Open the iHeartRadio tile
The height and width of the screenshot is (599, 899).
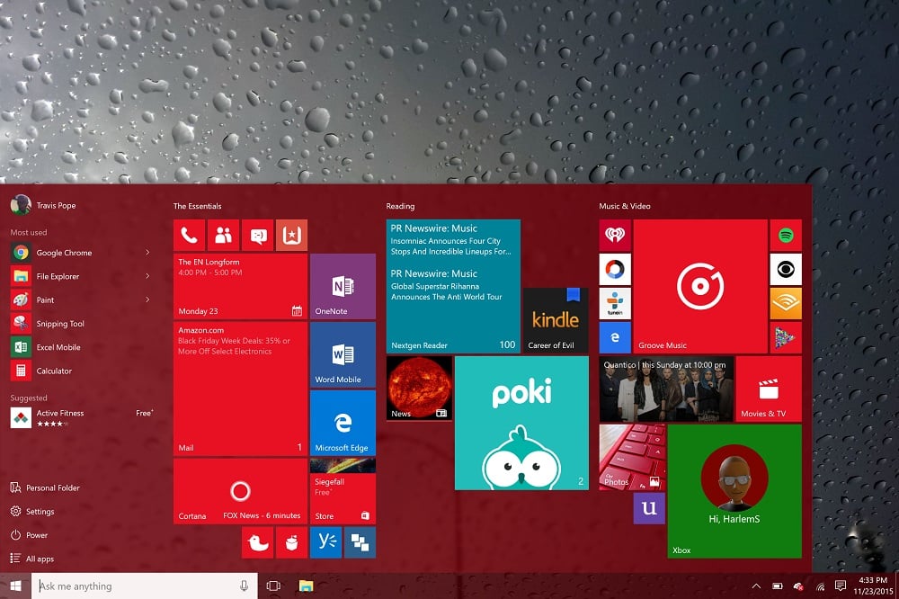[615, 235]
